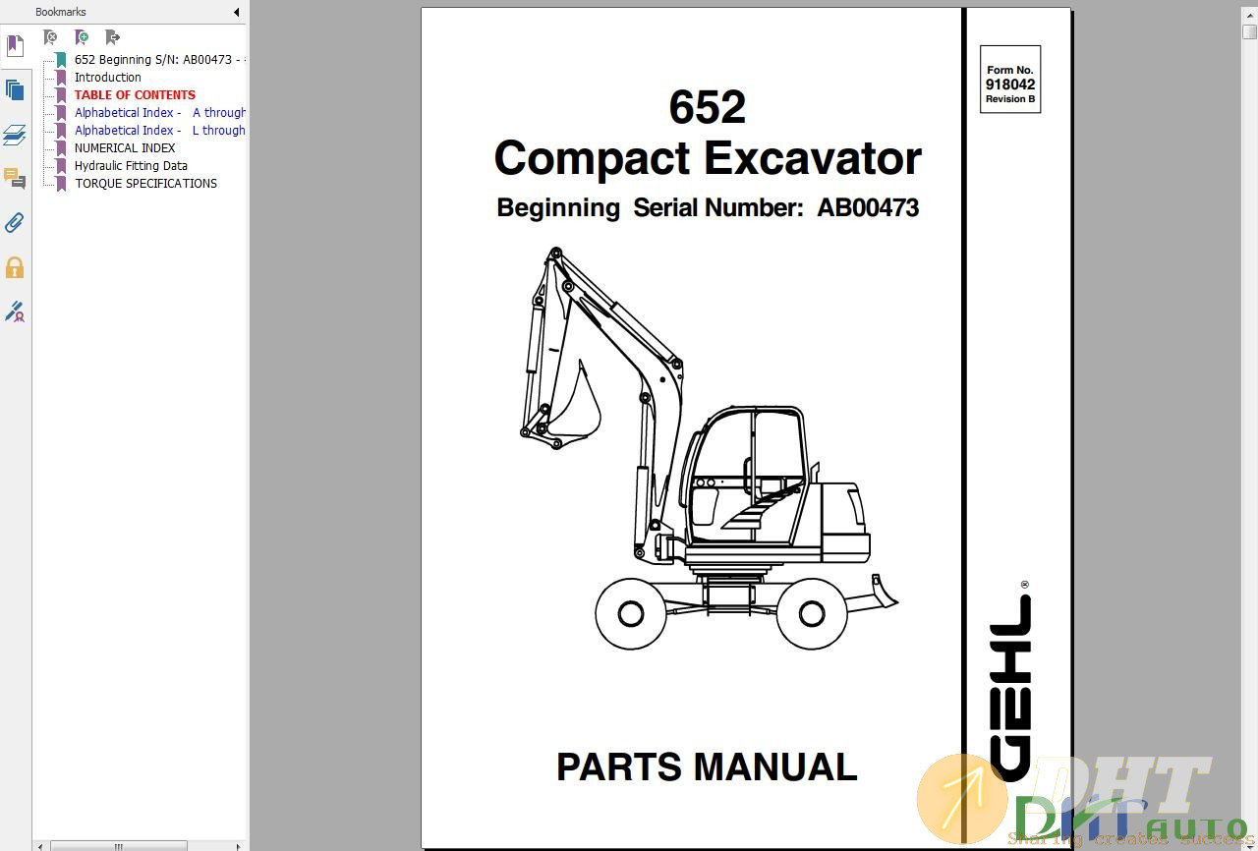Viewport: 1258px width, 851px height.
Task: Click the delete bookmark icon
Action: [x=50, y=37]
